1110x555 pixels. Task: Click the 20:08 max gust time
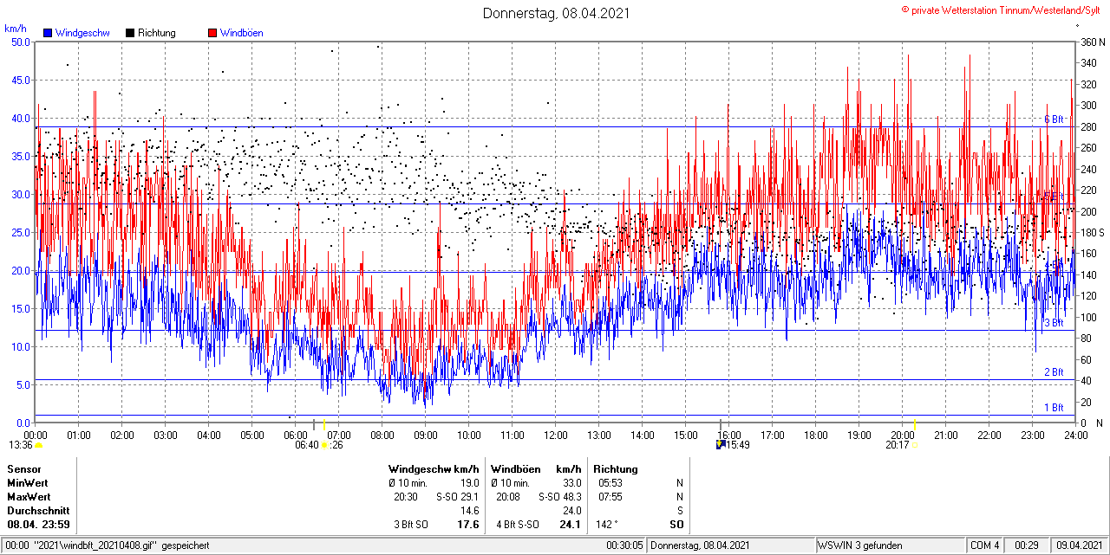[x=508, y=497]
